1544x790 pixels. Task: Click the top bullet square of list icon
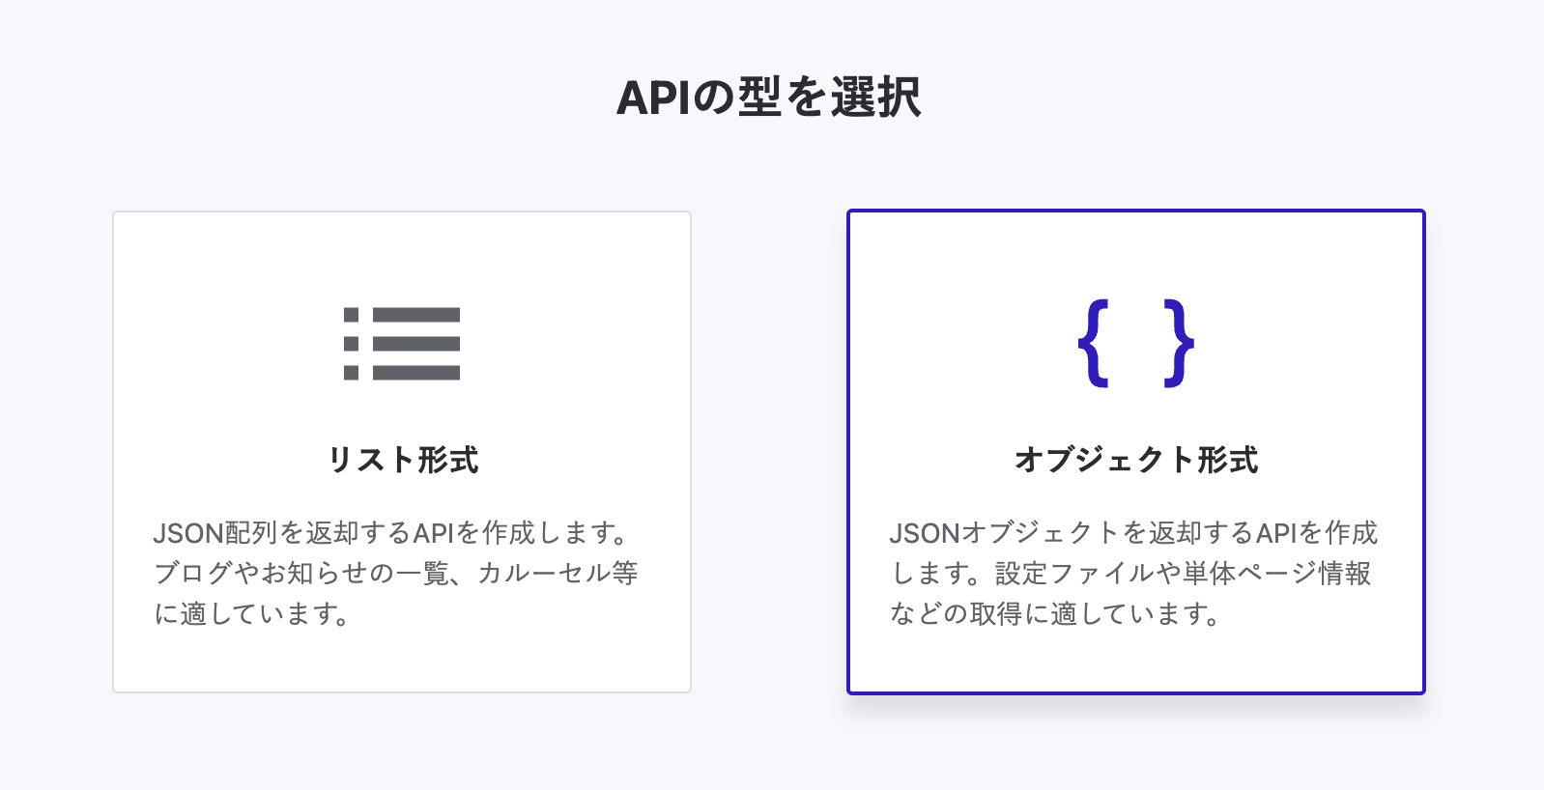352,315
